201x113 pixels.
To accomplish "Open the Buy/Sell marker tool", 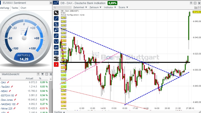I will coord(56,53).
